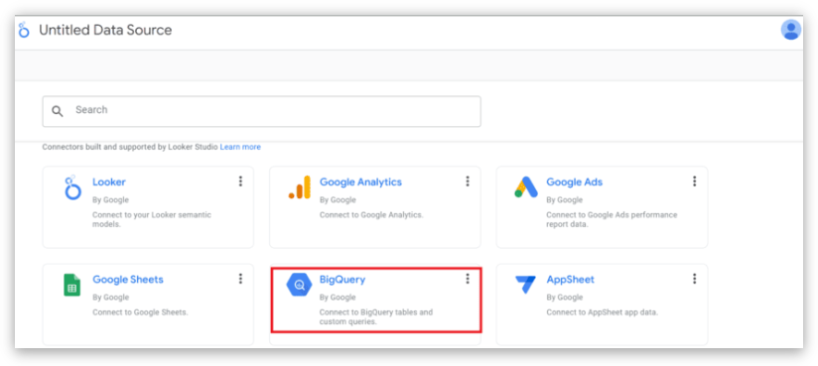Open the user account avatar
Viewport: 818px width, 366px height.
click(791, 29)
